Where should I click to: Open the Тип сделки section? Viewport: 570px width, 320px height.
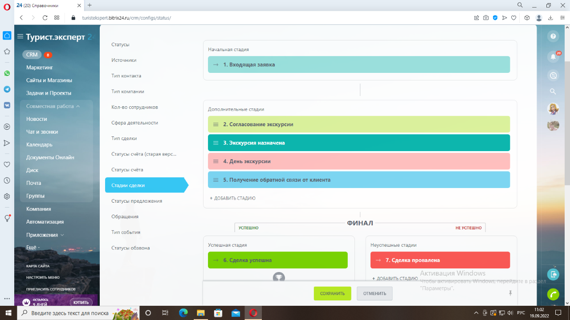click(124, 138)
